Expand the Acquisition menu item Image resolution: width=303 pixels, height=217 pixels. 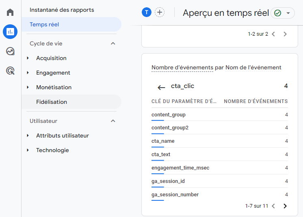point(51,58)
